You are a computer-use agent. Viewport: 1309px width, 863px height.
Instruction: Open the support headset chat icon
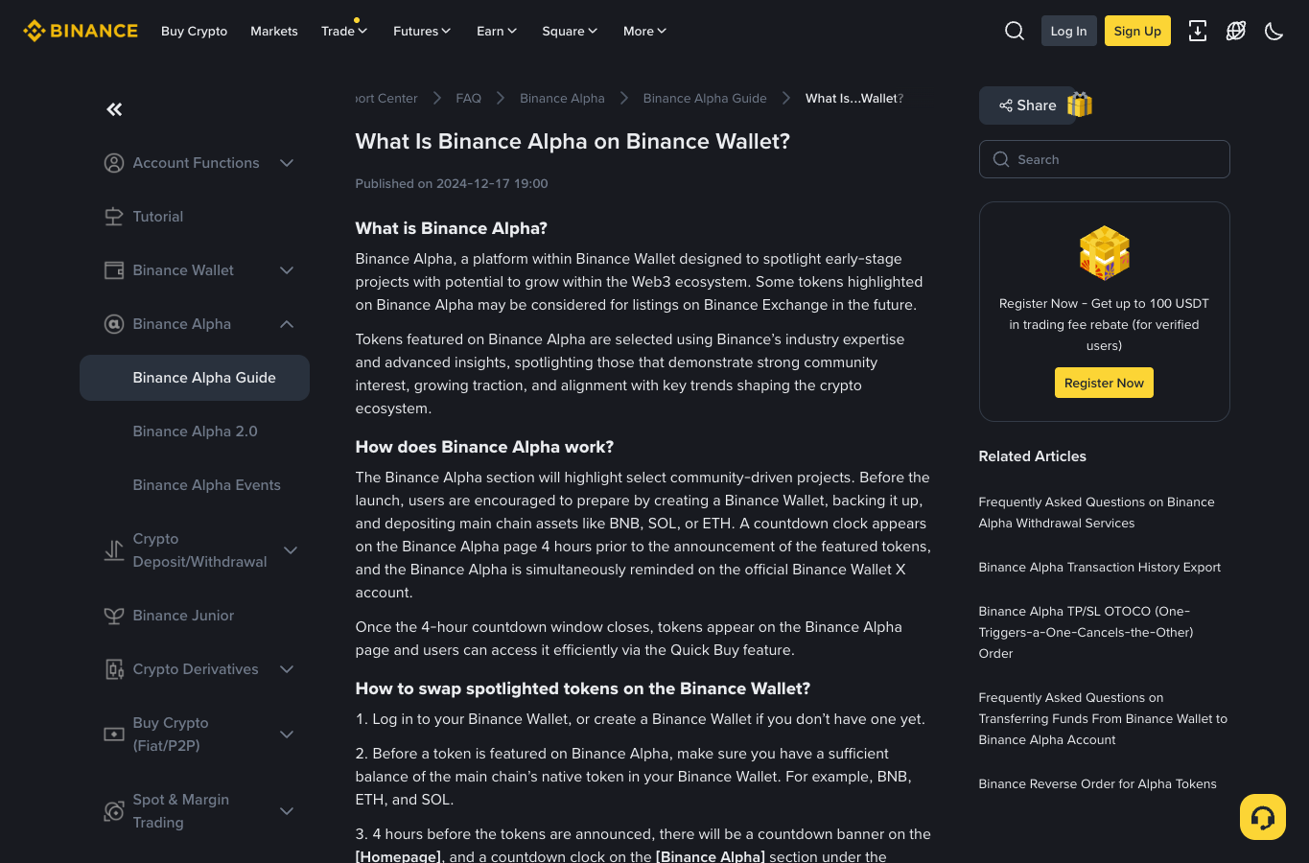(x=1263, y=817)
